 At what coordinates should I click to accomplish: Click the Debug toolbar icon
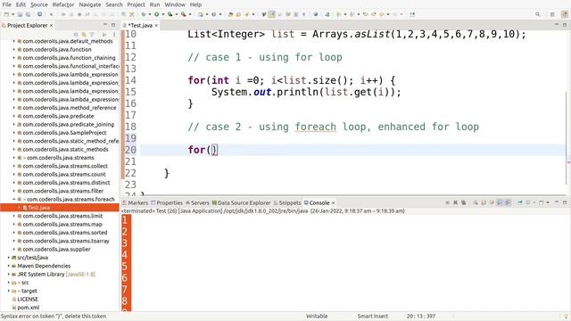[144, 14]
